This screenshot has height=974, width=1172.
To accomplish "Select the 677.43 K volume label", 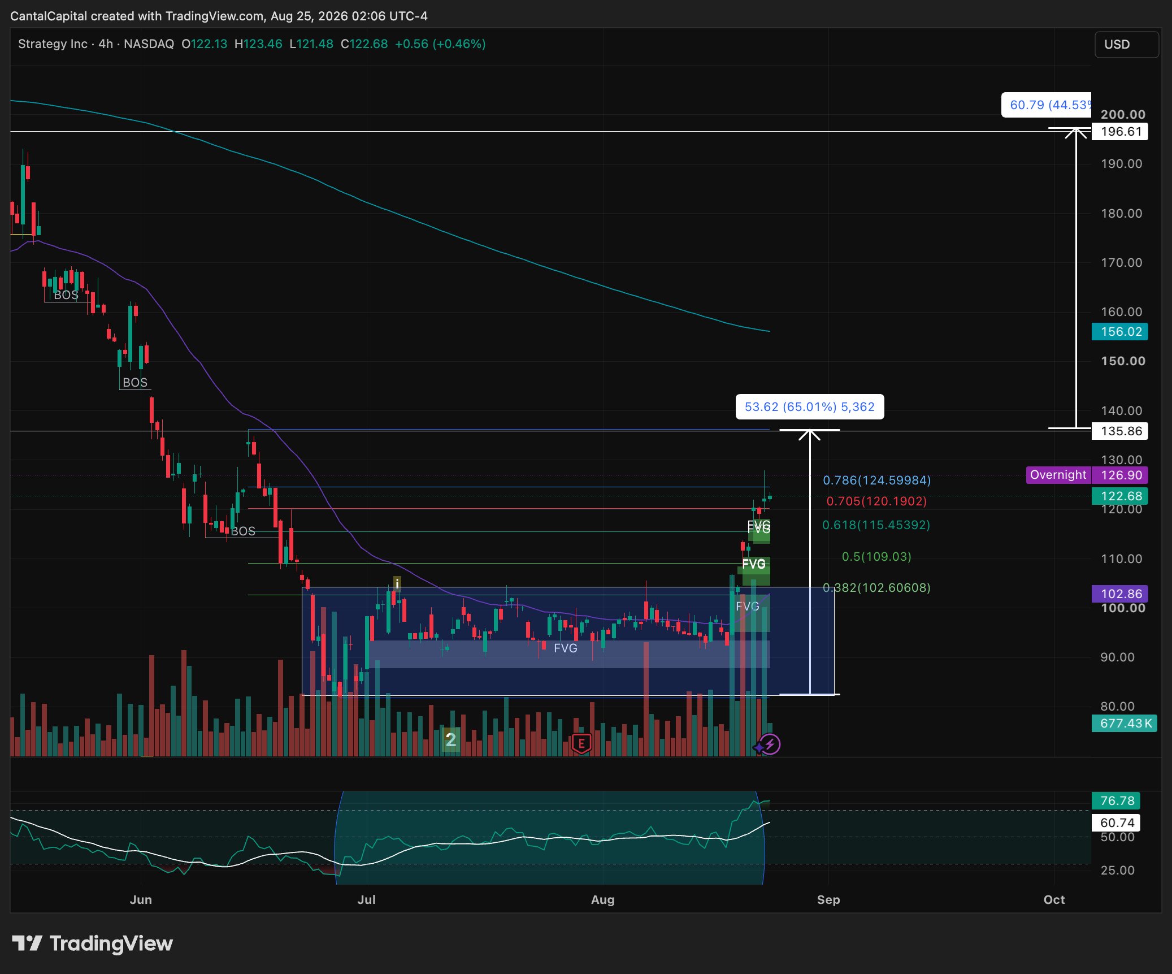I will [1125, 724].
